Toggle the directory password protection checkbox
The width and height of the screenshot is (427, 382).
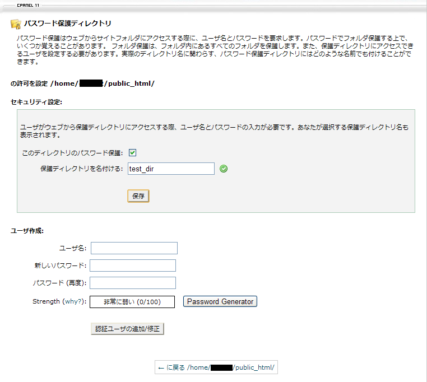[133, 152]
